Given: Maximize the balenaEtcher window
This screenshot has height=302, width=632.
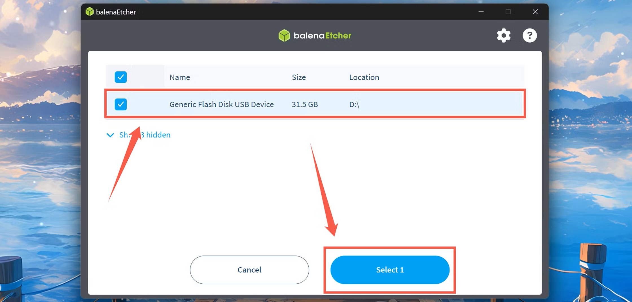Looking at the screenshot, I should click(508, 12).
